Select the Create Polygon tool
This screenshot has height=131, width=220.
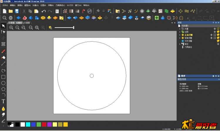click(4, 89)
